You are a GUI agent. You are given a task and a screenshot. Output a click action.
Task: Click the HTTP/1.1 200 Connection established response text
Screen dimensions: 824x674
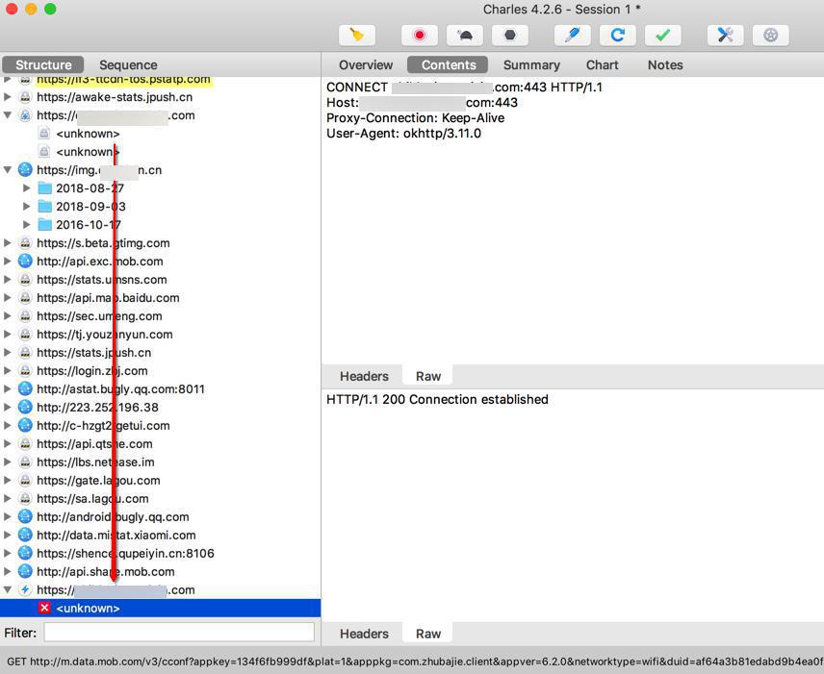tap(437, 399)
